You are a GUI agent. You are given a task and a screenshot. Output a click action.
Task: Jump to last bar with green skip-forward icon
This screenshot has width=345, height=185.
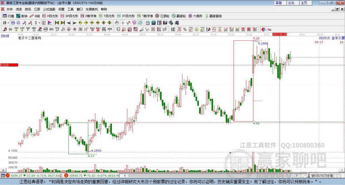pos(63,23)
